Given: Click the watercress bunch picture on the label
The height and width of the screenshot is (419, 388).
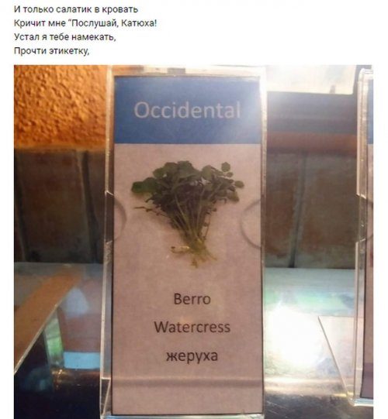Looking at the screenshot, I should point(188,212).
